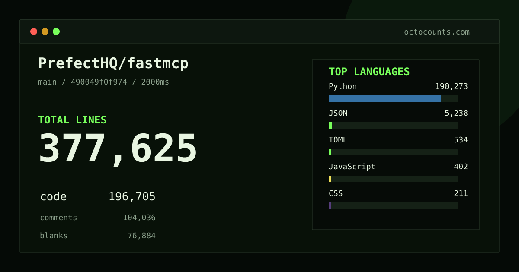Image resolution: width=519 pixels, height=272 pixels.
Task: Select the Python count 190,273
Action: 452,86
